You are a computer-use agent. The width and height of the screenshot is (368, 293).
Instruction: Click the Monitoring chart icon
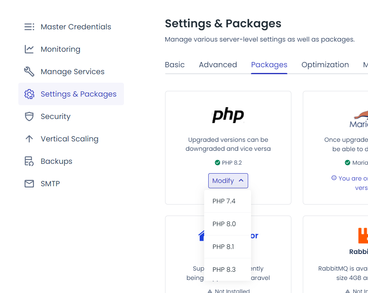29,49
